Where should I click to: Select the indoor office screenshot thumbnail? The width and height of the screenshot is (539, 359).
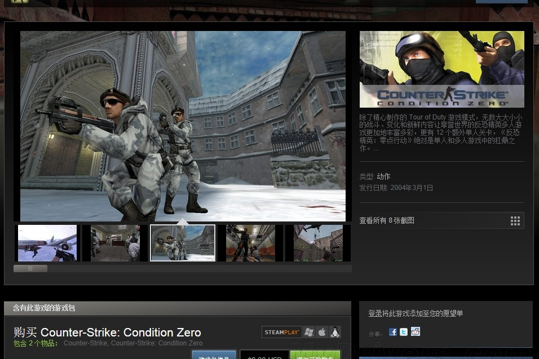pyautogui.click(x=115, y=243)
